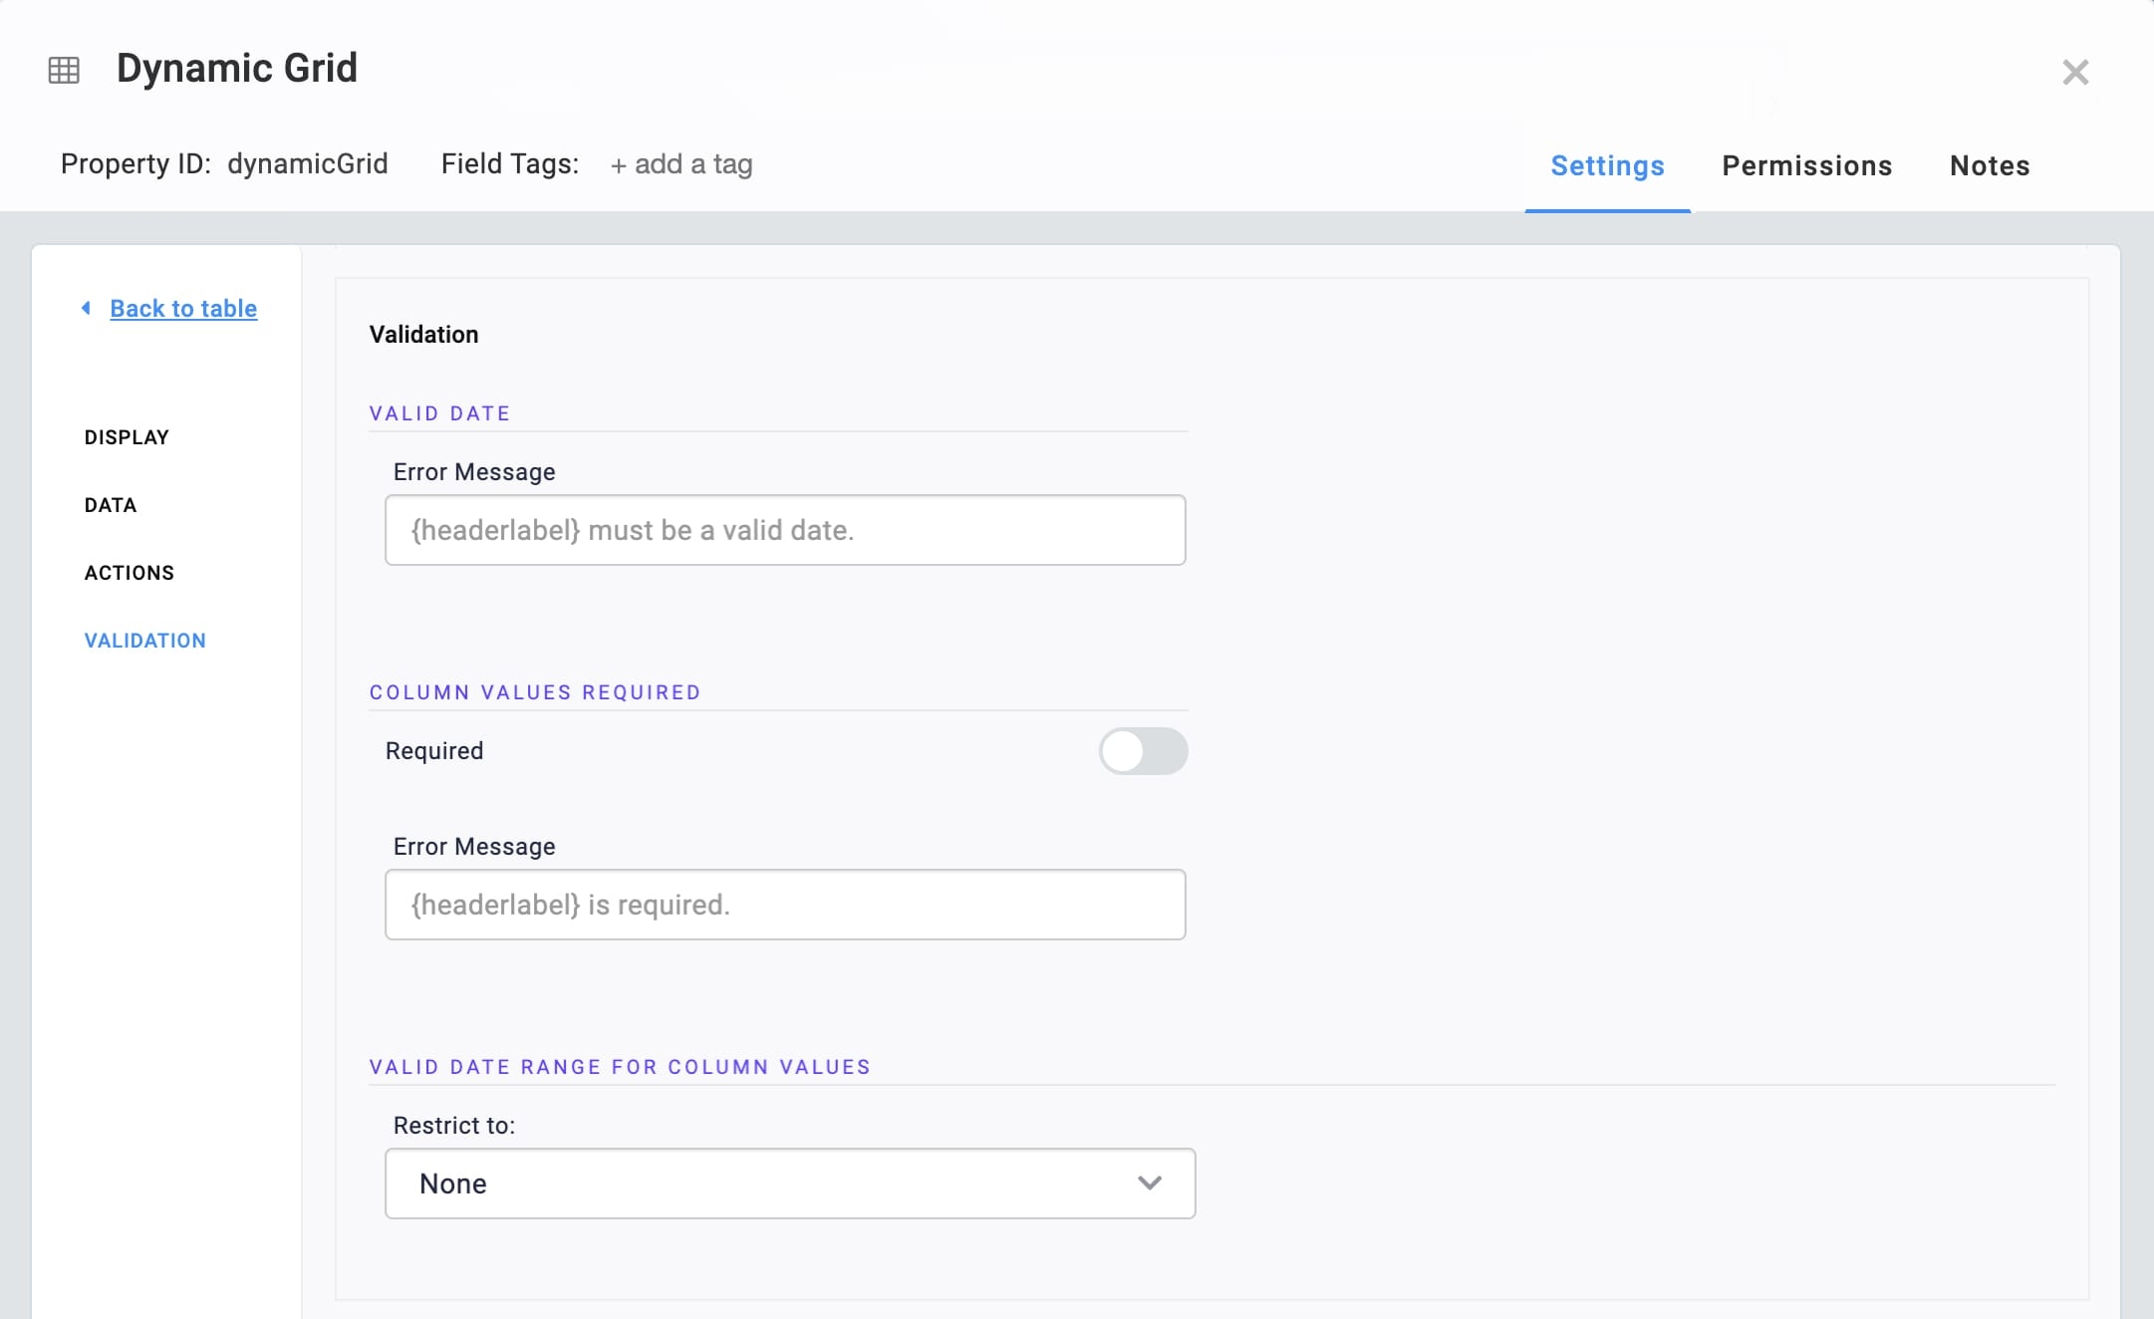The height and width of the screenshot is (1319, 2154).
Task: Open the Back to table link
Action: pyautogui.click(x=183, y=308)
